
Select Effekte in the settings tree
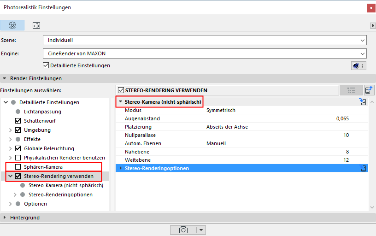[32, 139]
